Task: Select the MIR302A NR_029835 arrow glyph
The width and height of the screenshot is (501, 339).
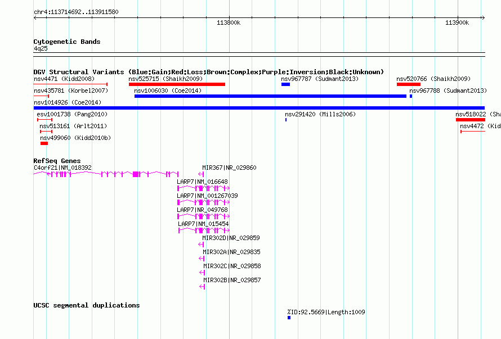Action: click(202, 259)
